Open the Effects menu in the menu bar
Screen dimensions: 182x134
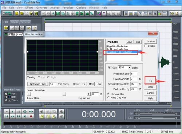[29, 8]
